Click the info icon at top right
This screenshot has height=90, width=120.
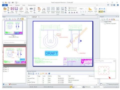(118, 5)
